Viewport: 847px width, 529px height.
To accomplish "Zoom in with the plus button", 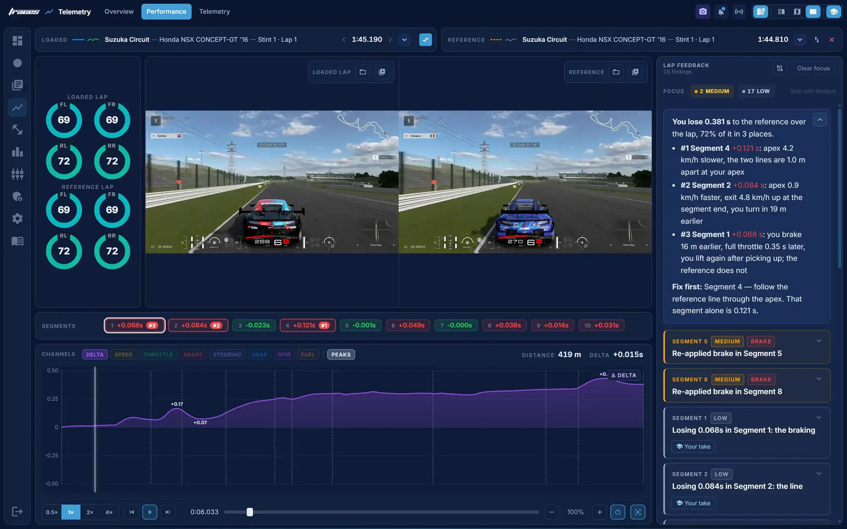I will [x=600, y=512].
